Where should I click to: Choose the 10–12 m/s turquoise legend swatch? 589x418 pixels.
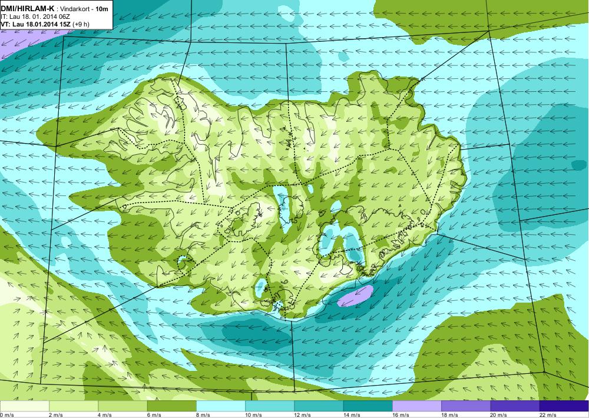[x=270, y=406]
